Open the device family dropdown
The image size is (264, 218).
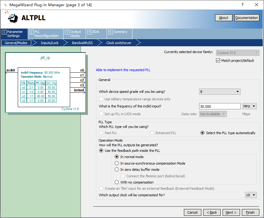tap(238, 53)
